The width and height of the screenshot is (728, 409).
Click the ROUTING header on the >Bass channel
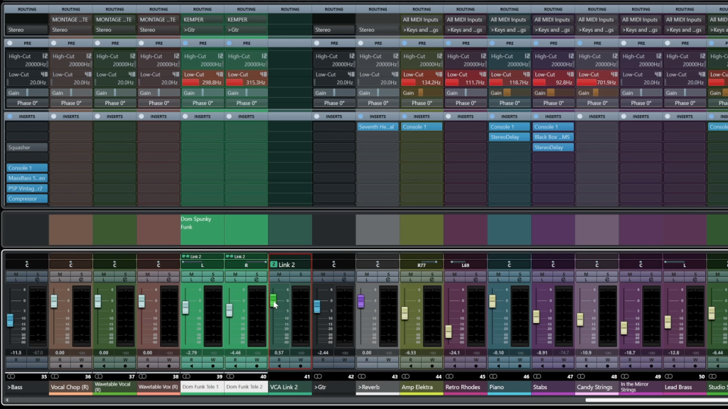pos(27,9)
